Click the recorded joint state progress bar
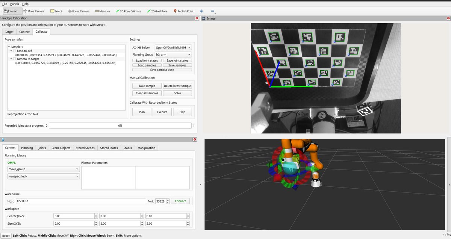Viewport: 451px width, 239px height. click(120, 126)
